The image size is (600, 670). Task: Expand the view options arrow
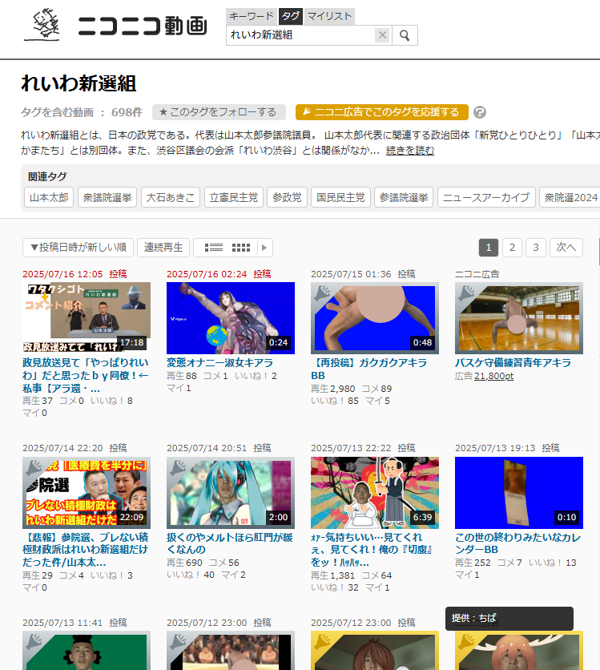(x=264, y=248)
